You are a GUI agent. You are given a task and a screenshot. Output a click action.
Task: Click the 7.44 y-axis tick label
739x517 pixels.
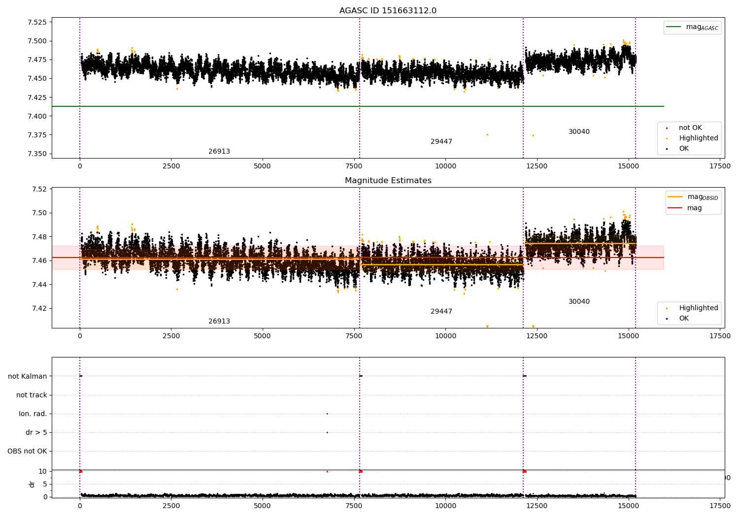tap(39, 285)
